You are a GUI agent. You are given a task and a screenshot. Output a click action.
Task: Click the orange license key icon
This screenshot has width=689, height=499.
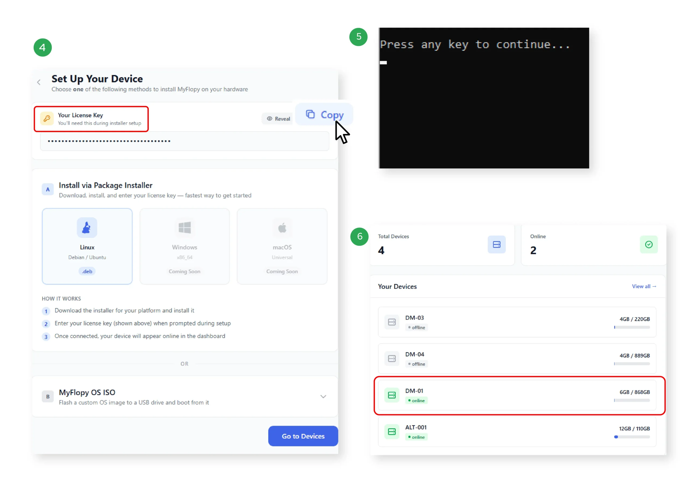pyautogui.click(x=47, y=119)
